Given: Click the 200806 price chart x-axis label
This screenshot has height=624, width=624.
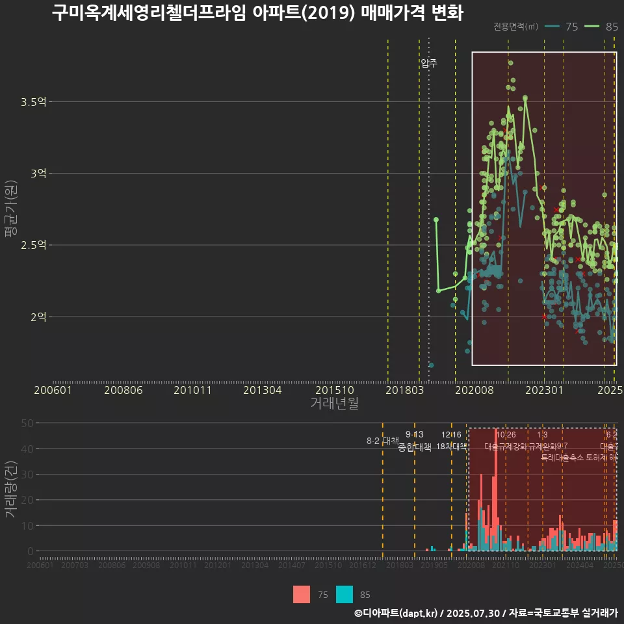Looking at the screenshot, I should [x=123, y=390].
